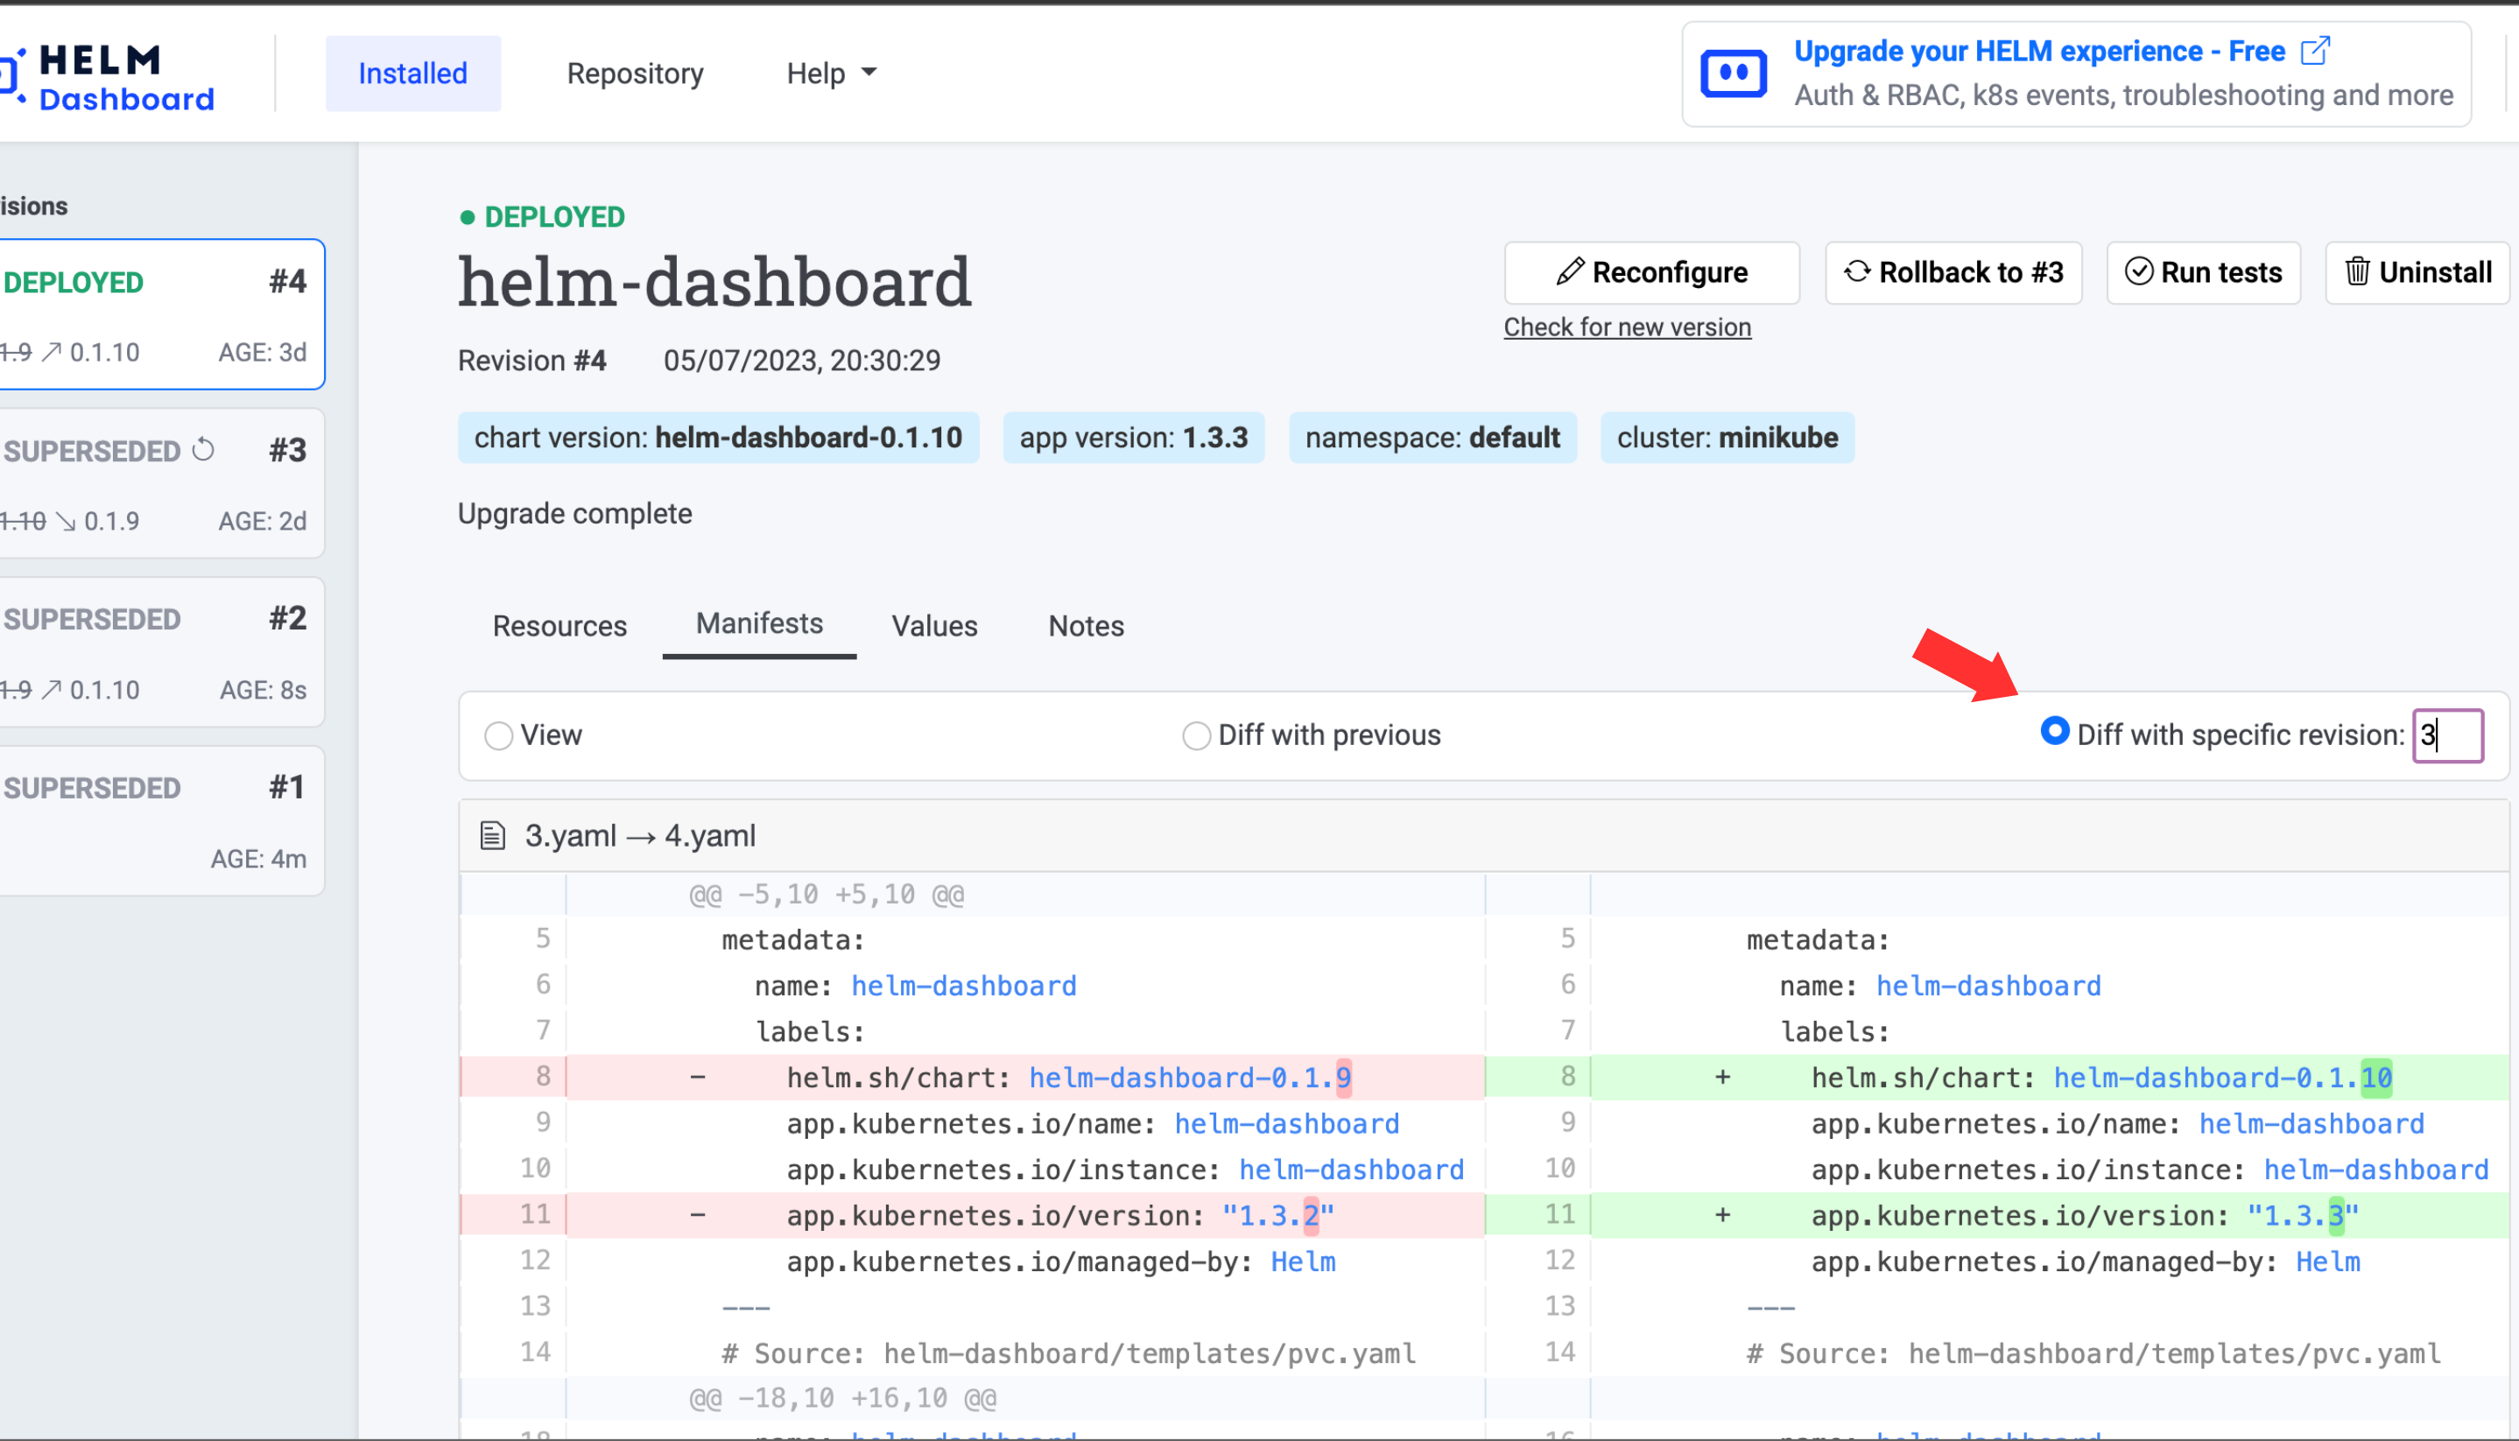Open the Repository page
The width and height of the screenshot is (2519, 1441).
pos(635,74)
